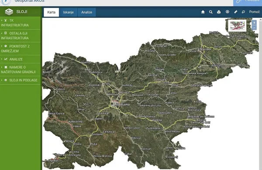Screen dimensions: 262x170
Task: Click Črnomelj label on the map
Action: [172, 157]
